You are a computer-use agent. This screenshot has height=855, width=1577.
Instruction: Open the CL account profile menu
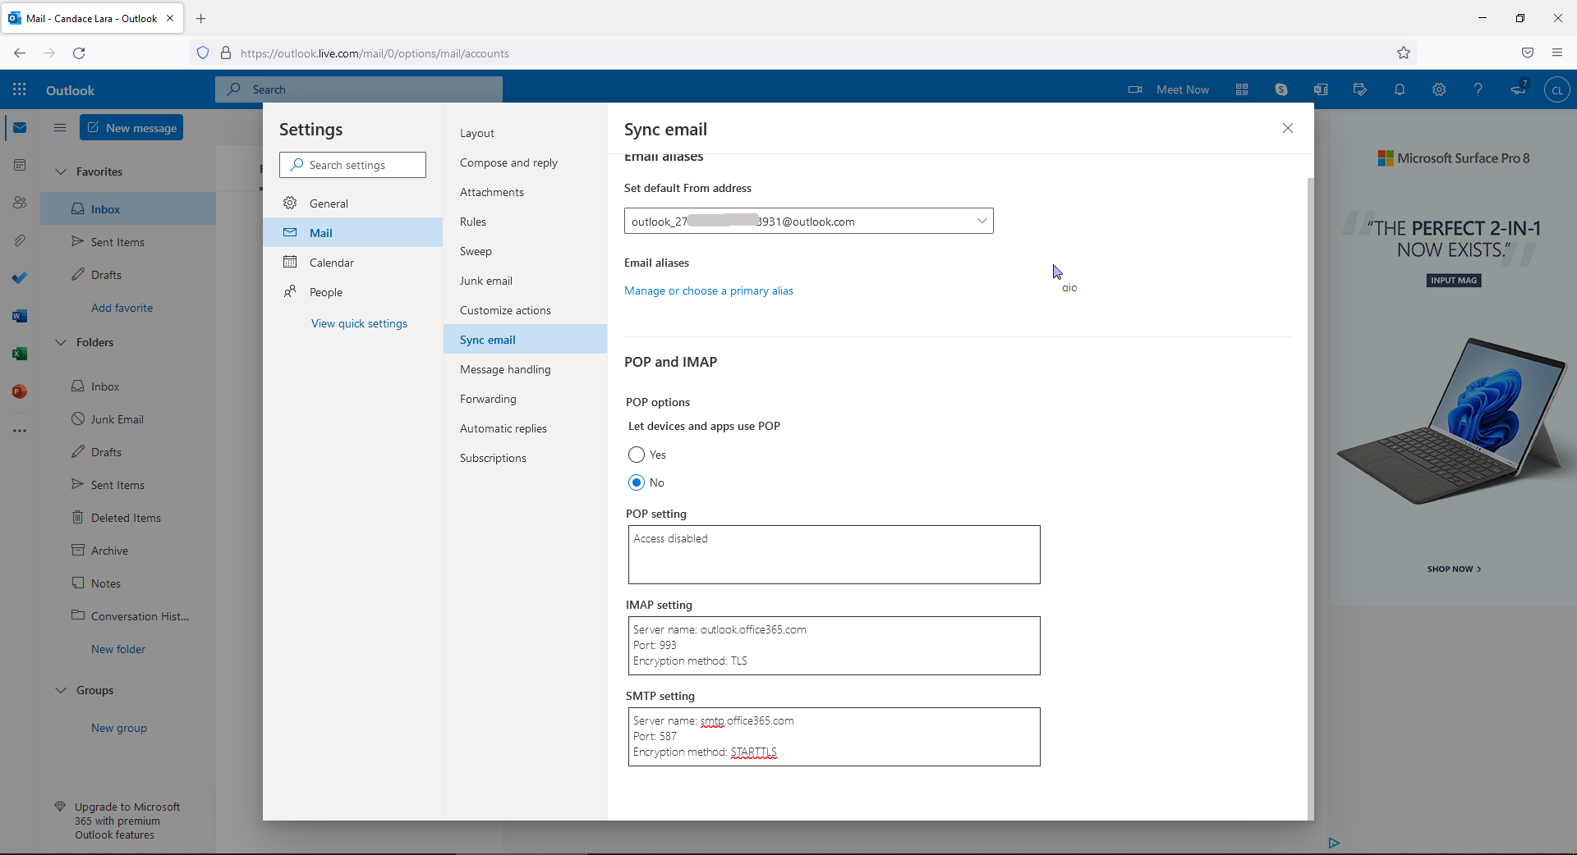[1557, 89]
